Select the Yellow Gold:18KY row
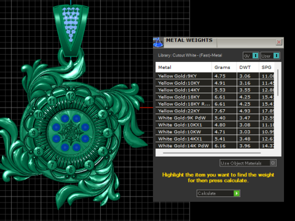This screenshot has width=295, height=221. coord(214,97)
